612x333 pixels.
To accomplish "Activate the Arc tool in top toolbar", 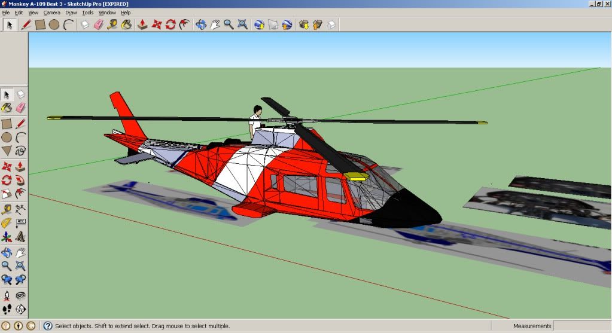I will click(x=68, y=25).
